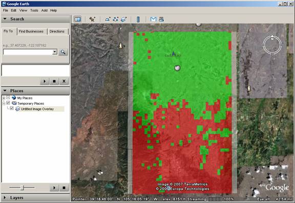This screenshot has width=295, height=203.
Task: Click the magnifier search button
Action: click(63, 52)
